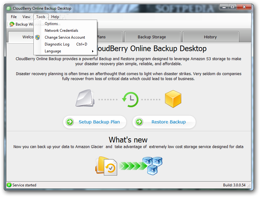Choose Change Service Account entry
260x197 pixels.
[x=65, y=37]
